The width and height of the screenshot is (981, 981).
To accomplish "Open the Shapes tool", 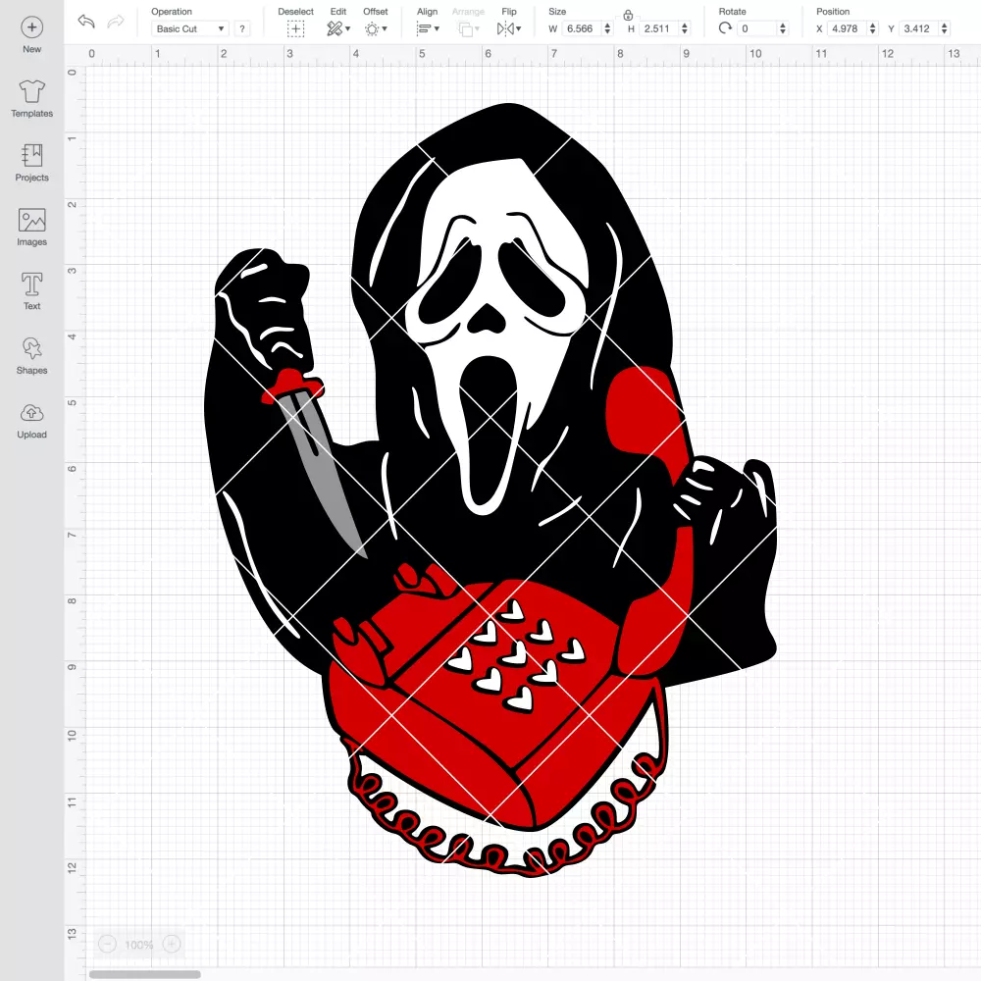I will point(32,348).
